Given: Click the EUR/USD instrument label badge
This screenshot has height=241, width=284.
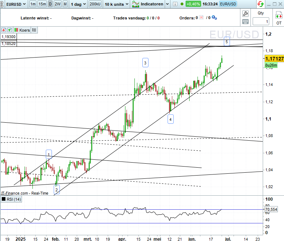Looking at the screenshot, I should coord(228,4).
